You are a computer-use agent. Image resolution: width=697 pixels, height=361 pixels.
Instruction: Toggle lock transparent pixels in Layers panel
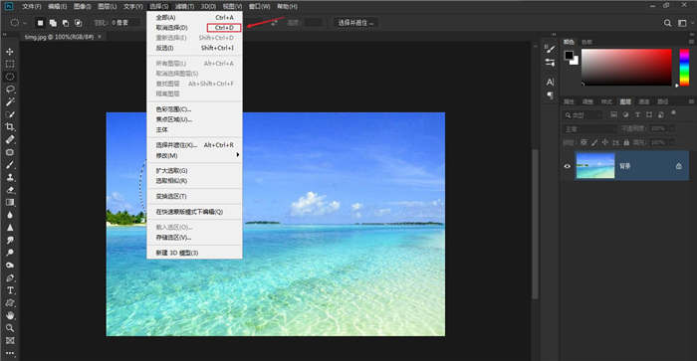pyautogui.click(x=583, y=142)
